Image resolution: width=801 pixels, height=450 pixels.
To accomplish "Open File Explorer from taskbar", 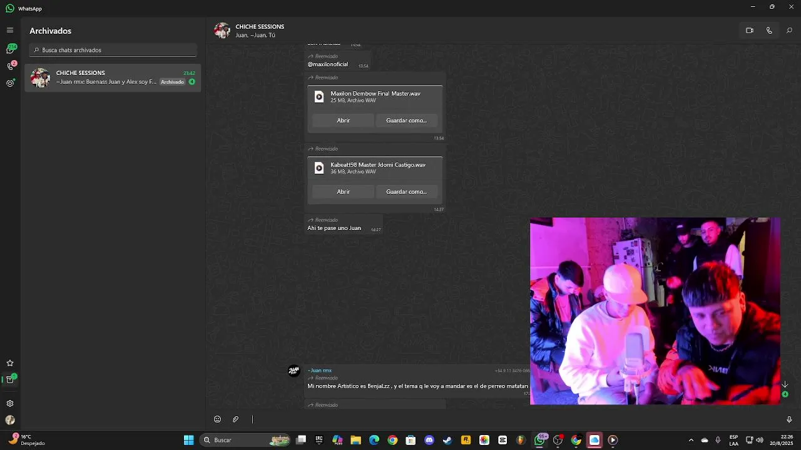I will coord(355,441).
